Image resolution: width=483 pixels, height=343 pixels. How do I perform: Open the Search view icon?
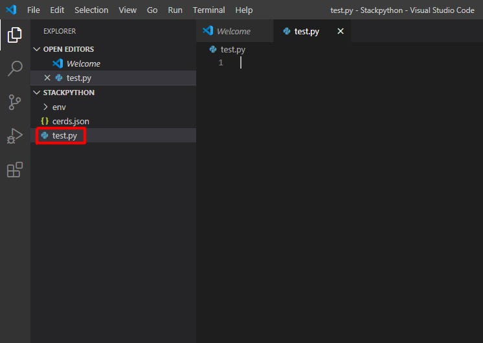14,69
